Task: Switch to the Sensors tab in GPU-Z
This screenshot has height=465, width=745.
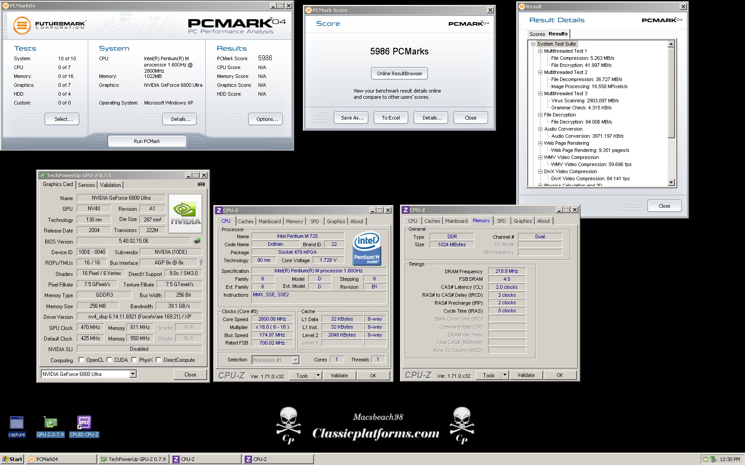Action: point(86,185)
